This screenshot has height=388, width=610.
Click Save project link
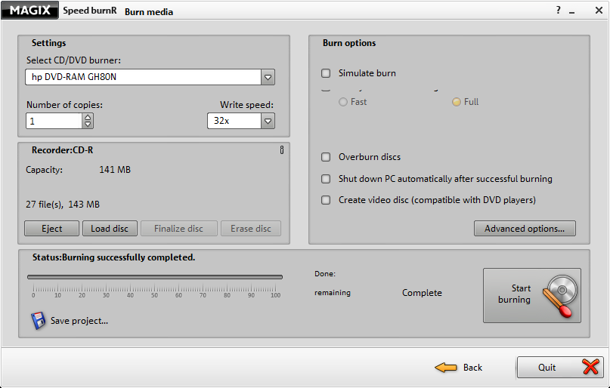[79, 321]
